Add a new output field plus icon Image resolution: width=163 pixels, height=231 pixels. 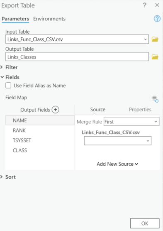[x=56, y=110]
